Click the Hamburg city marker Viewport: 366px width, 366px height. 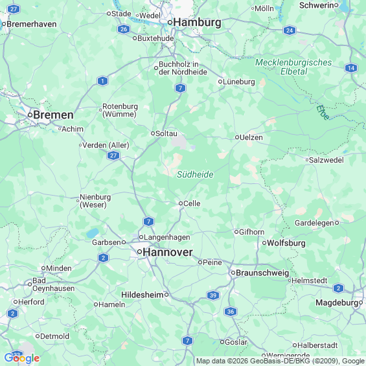[170, 23]
